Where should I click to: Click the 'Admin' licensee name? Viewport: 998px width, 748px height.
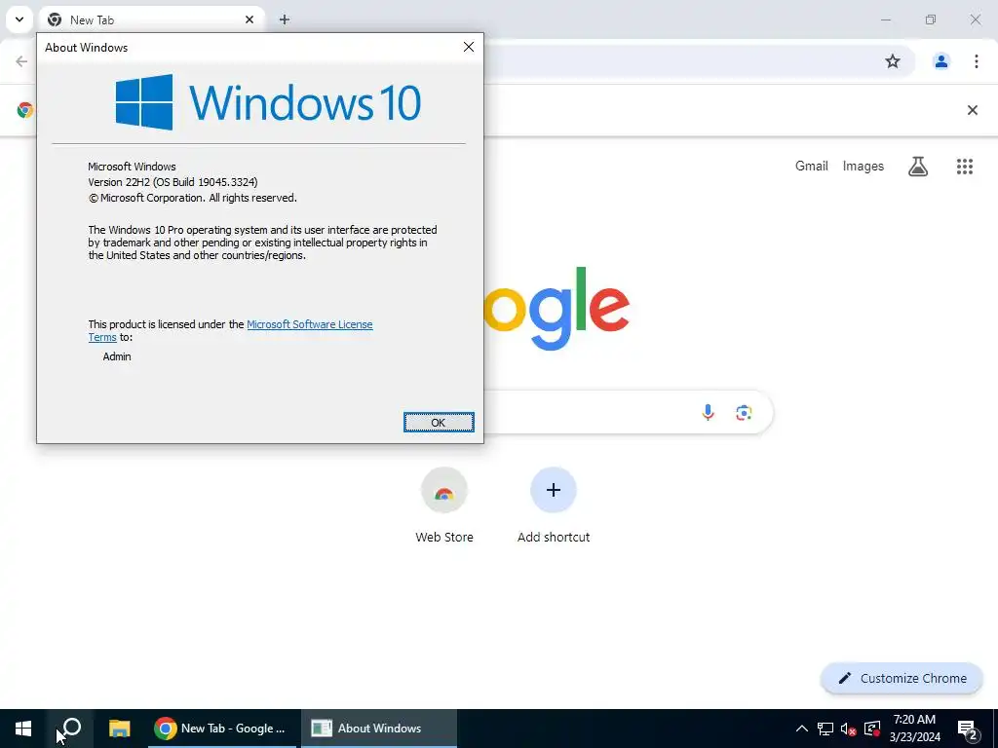[x=117, y=356]
